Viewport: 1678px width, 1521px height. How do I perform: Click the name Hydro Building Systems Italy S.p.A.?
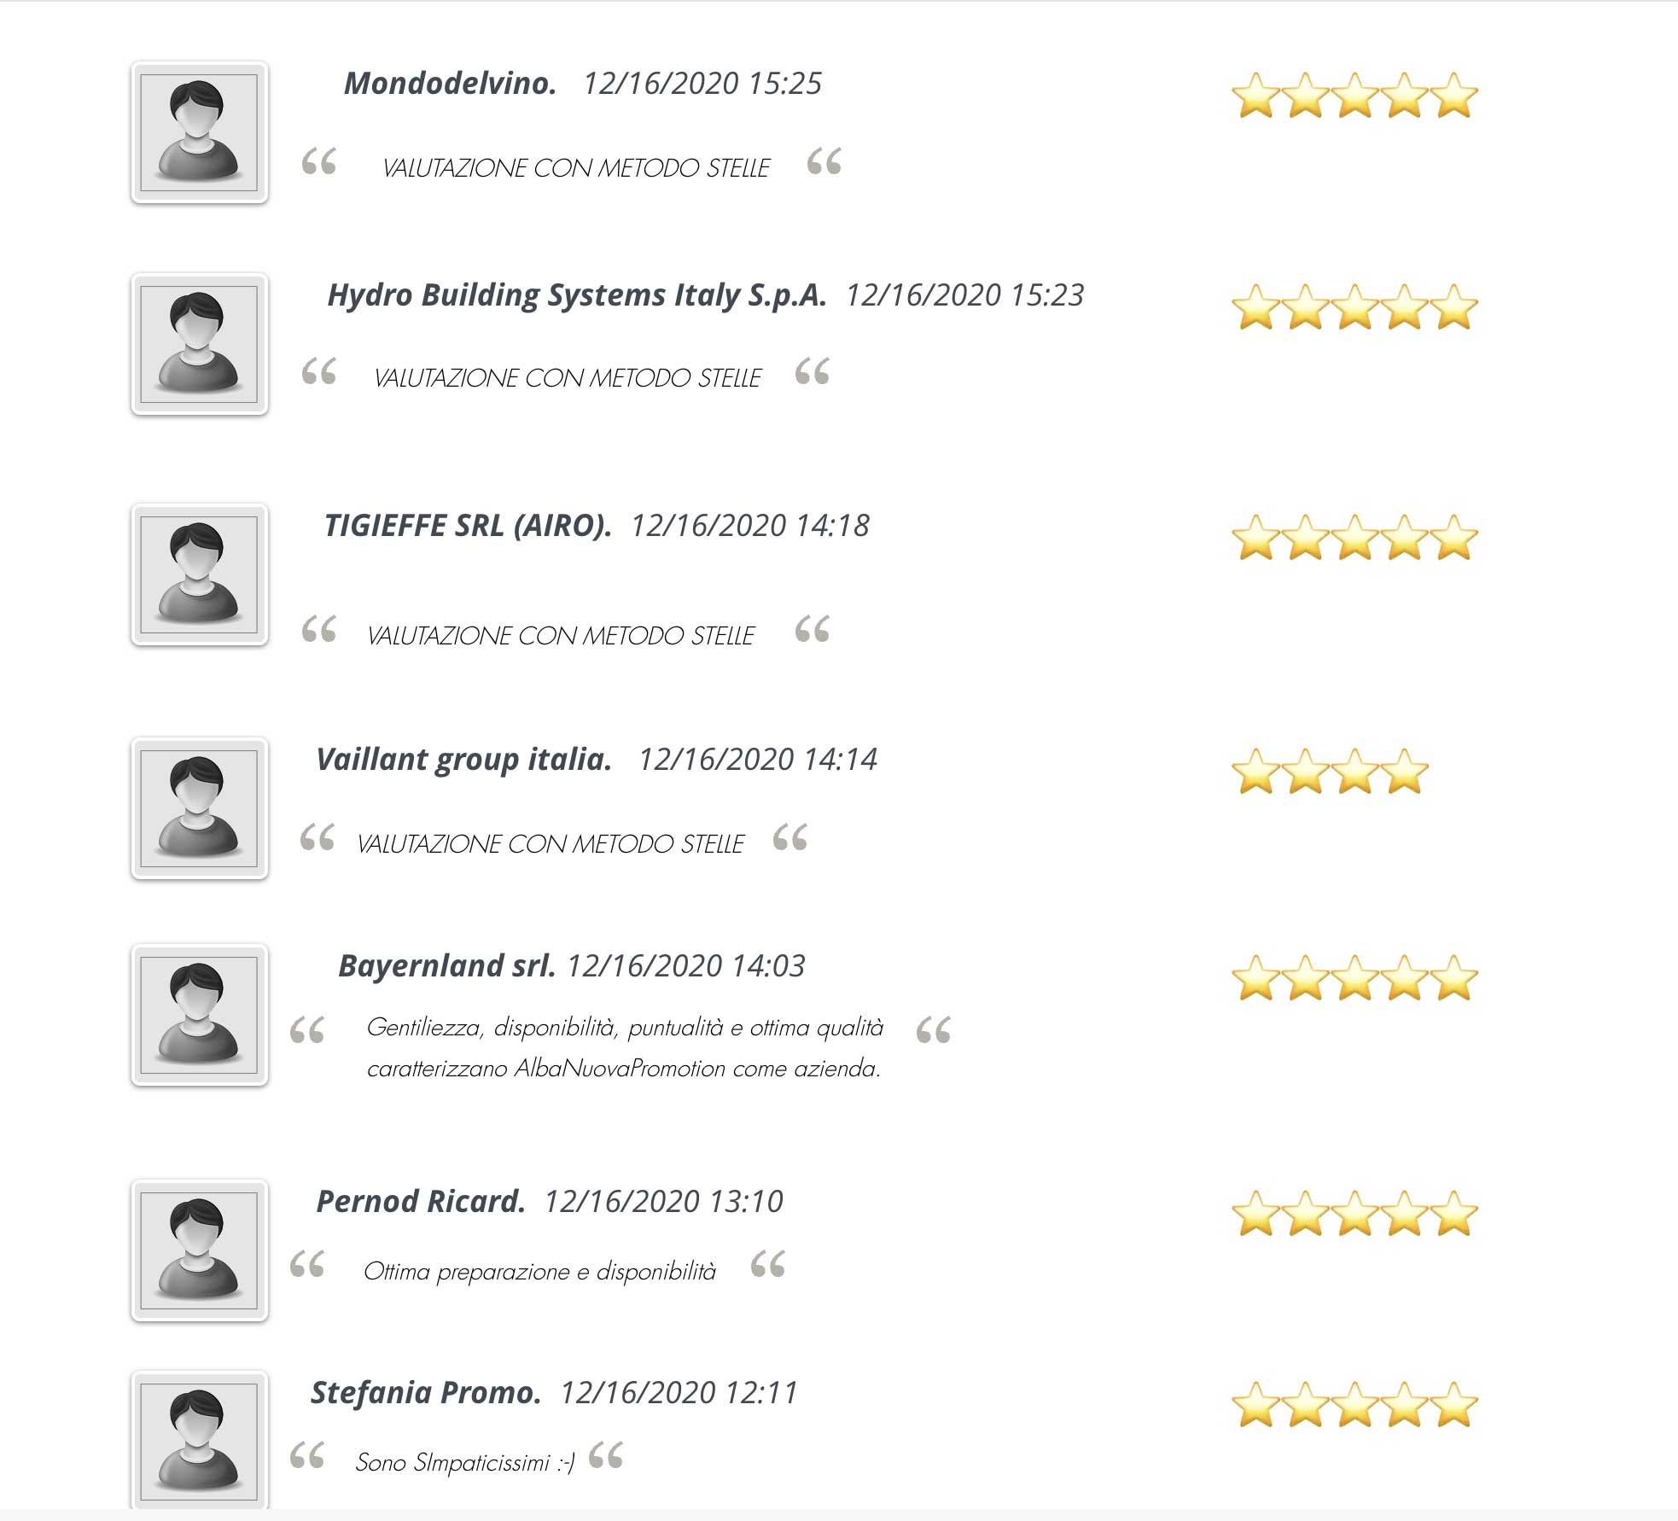(577, 295)
